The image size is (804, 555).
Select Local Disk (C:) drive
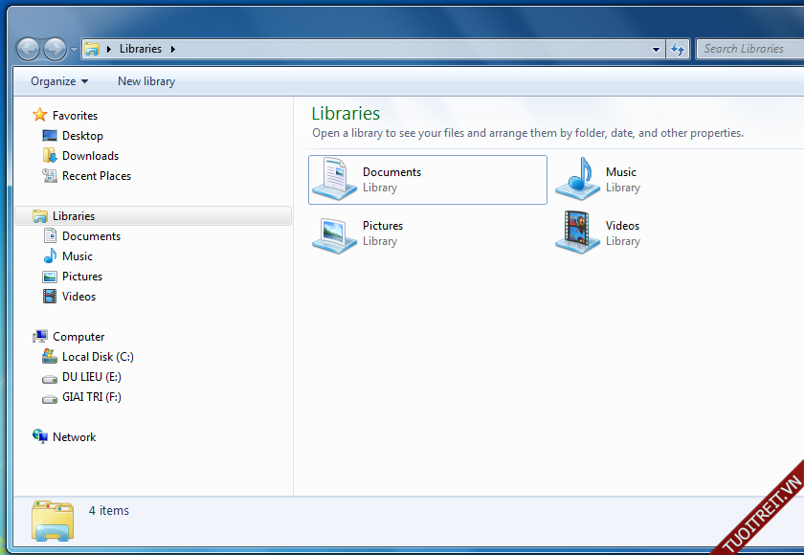click(x=97, y=357)
